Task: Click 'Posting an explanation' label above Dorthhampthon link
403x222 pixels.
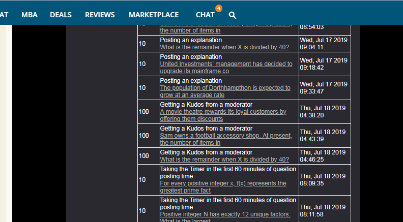Action: pyautogui.click(x=191, y=81)
